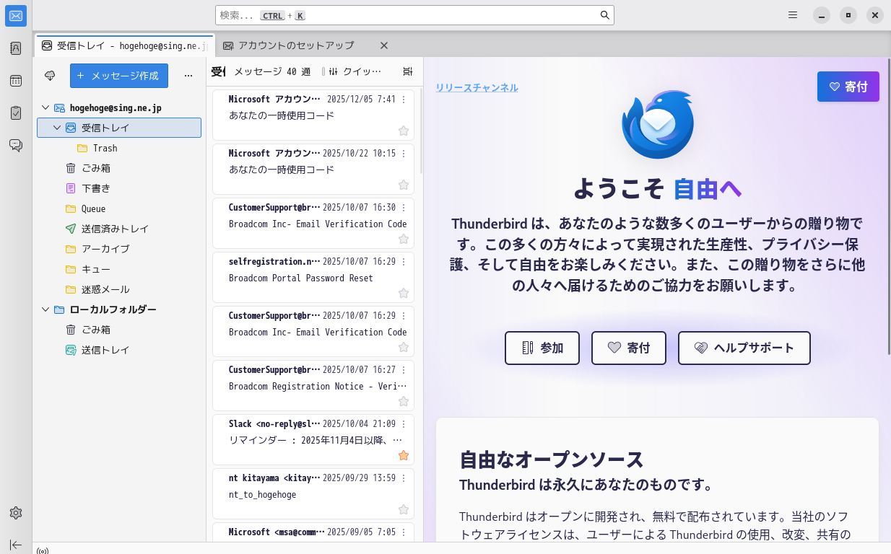Collapse the ローカルフォルダー tree
Viewport: 891px width, 554px height.
coord(45,309)
